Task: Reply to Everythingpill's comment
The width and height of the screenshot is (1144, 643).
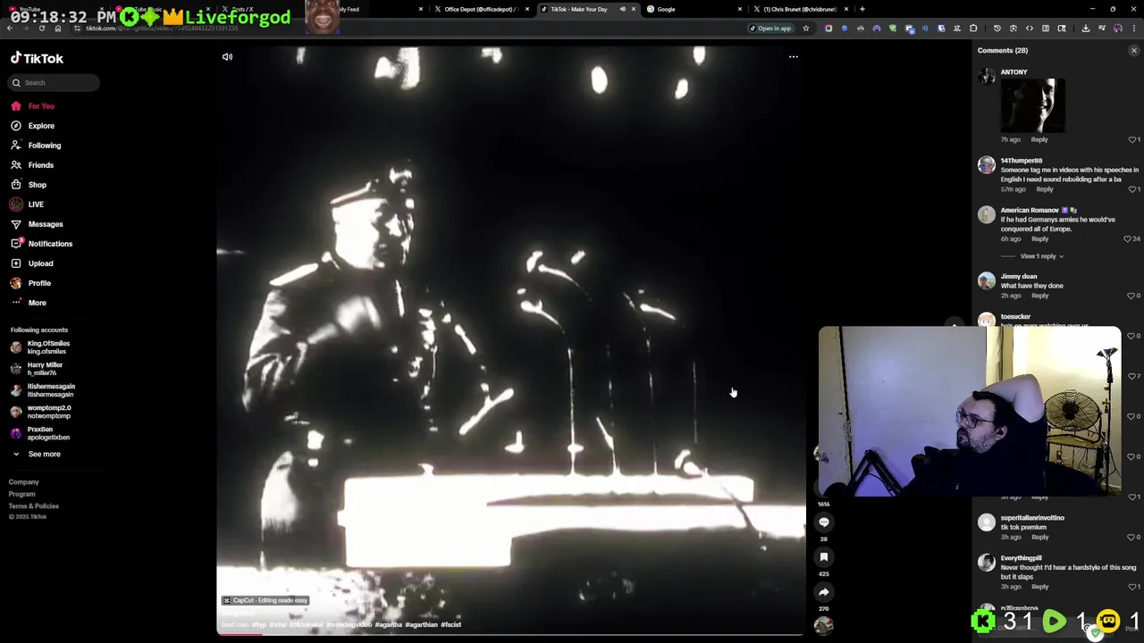Action: (1039, 587)
